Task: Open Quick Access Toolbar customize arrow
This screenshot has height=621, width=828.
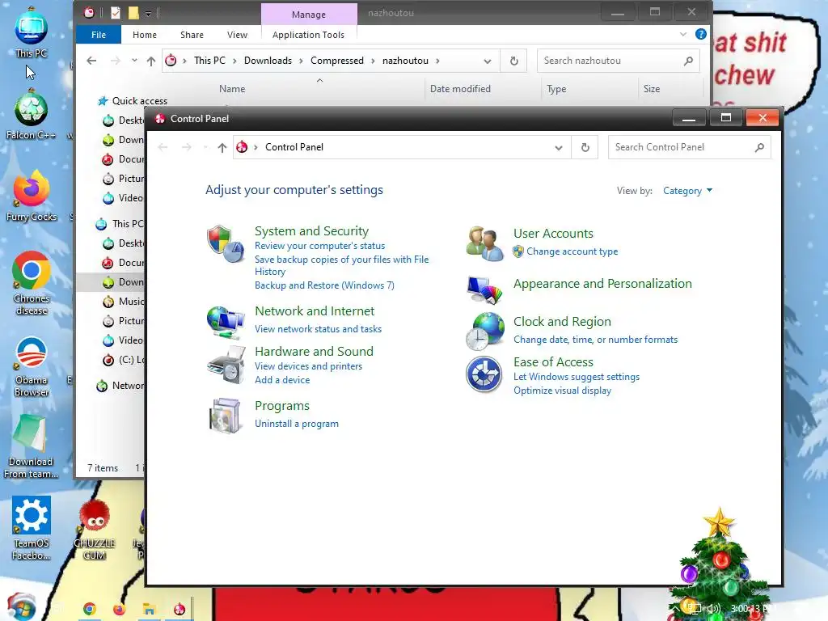Action: coord(149,13)
